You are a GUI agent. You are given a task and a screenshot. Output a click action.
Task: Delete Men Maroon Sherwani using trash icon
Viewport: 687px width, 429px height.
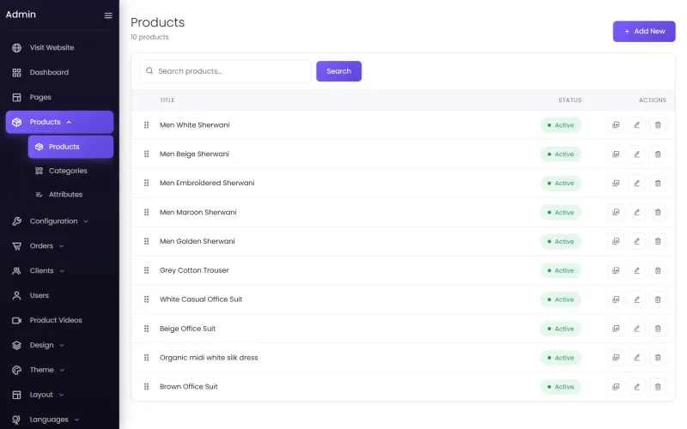(x=658, y=212)
